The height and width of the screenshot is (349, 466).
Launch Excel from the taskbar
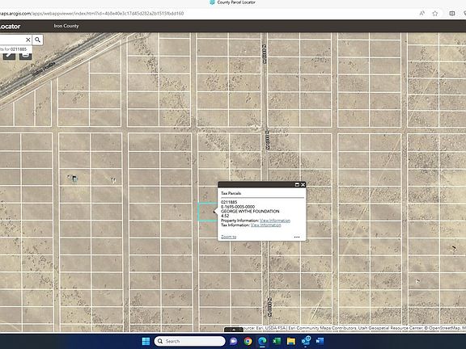(x=277, y=341)
